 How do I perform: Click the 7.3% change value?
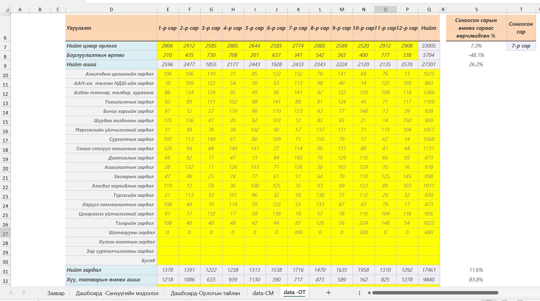point(476,46)
